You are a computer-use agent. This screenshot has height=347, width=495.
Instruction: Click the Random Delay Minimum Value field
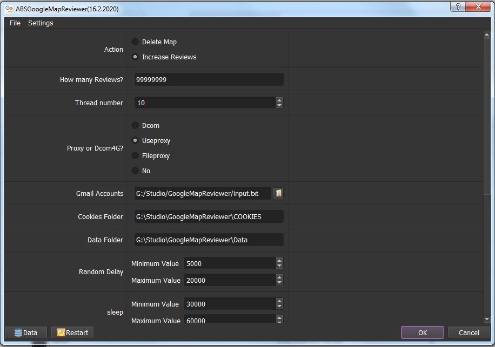coord(230,263)
